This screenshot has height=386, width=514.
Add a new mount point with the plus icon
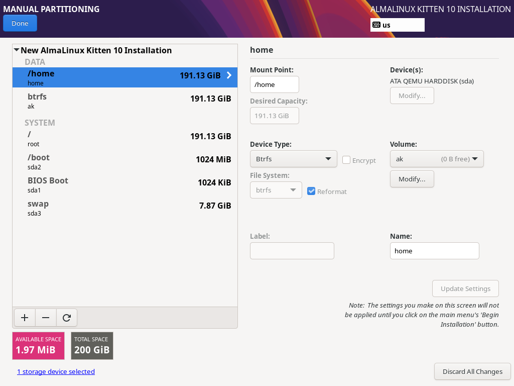pyautogui.click(x=25, y=318)
